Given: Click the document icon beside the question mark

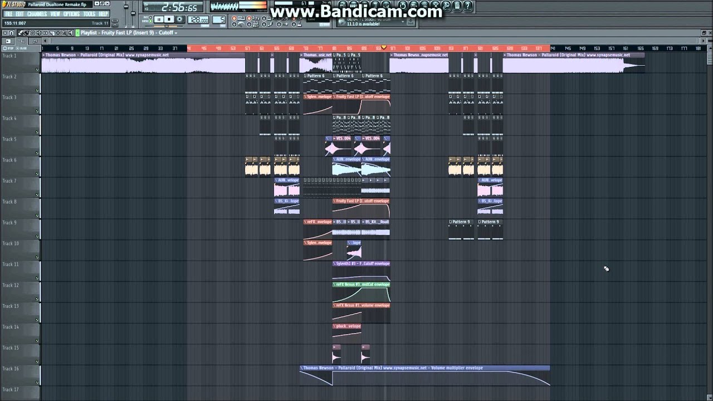Looking at the screenshot, I should [457, 6].
